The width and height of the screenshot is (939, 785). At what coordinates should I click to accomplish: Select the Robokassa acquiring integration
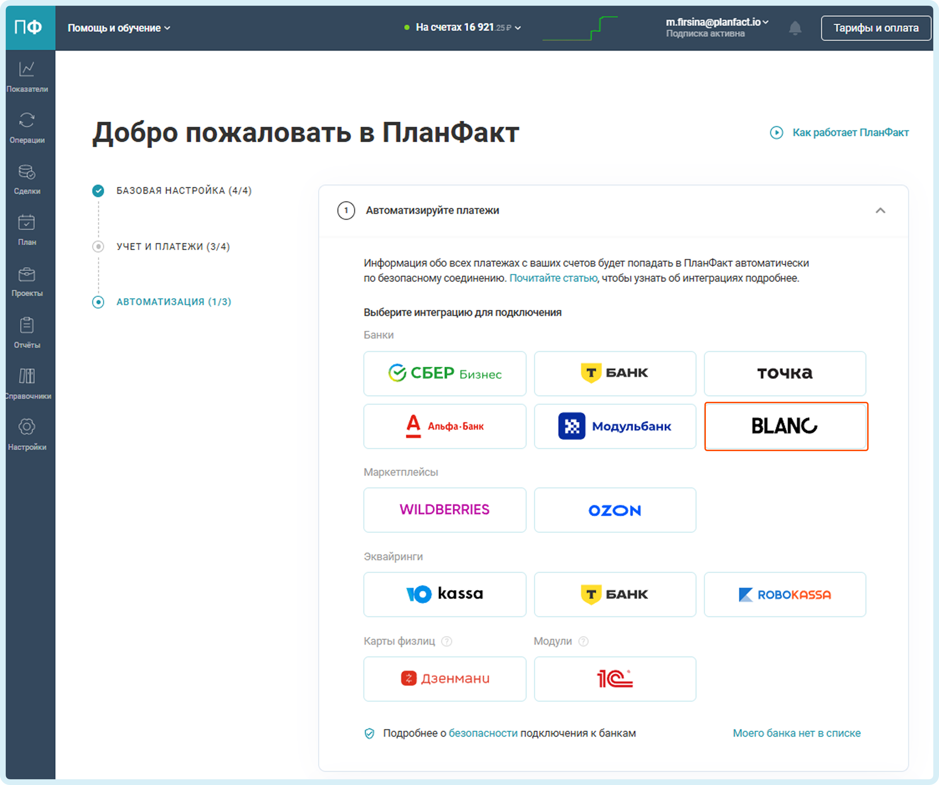point(785,594)
